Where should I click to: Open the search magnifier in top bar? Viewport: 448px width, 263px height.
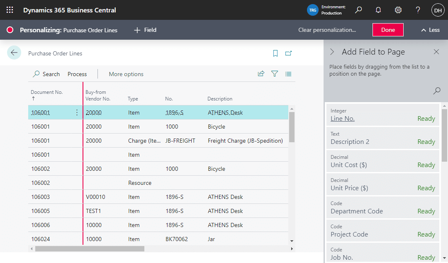(358, 10)
